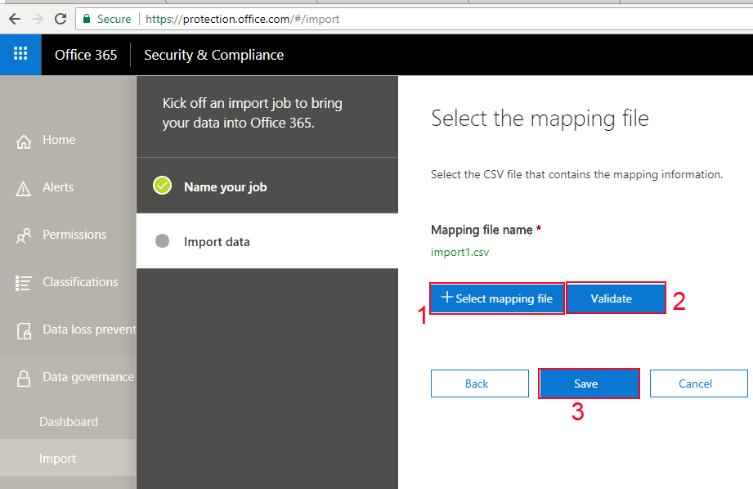The width and height of the screenshot is (753, 489).
Task: Click the Classifications list icon
Action: [24, 283]
